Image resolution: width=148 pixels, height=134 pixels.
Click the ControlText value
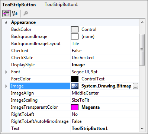point(93,79)
